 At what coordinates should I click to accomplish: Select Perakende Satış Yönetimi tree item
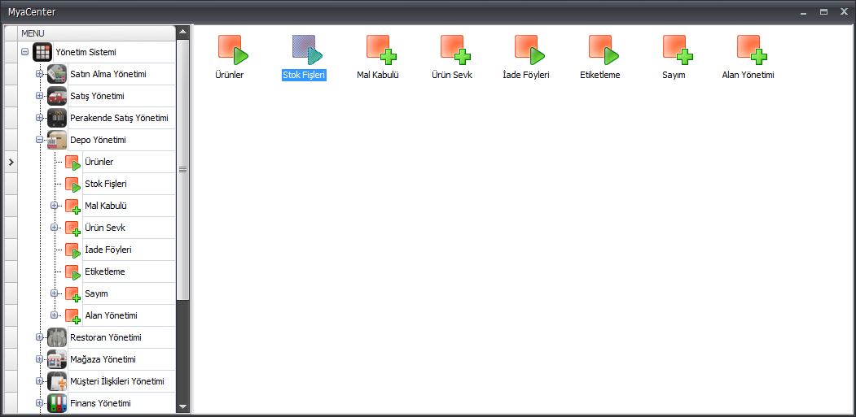coord(118,118)
